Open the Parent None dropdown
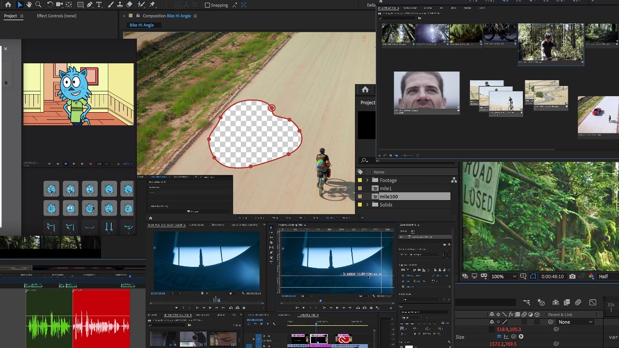This screenshot has height=348, width=619. click(x=575, y=322)
